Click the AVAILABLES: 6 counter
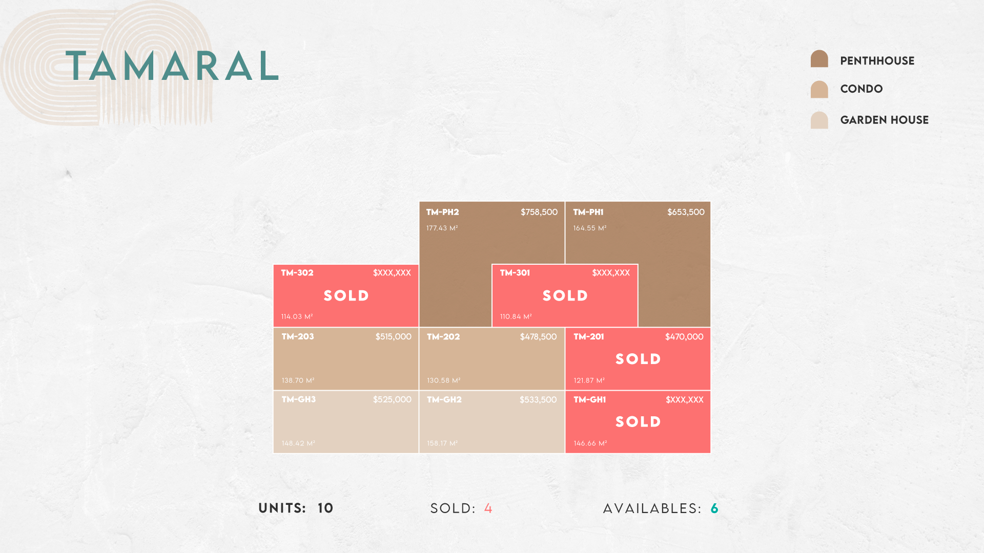The width and height of the screenshot is (984, 553). pos(661,508)
